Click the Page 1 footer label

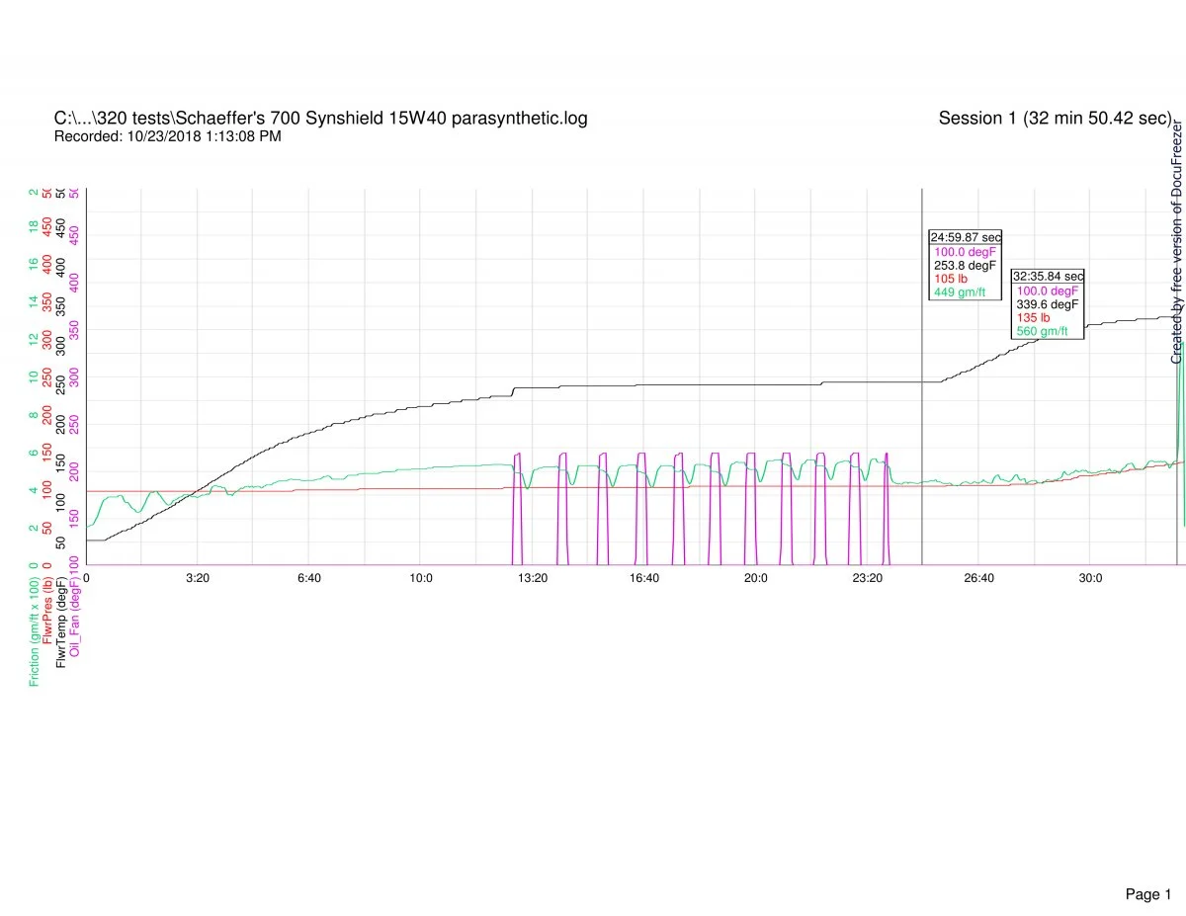click(x=1147, y=867)
